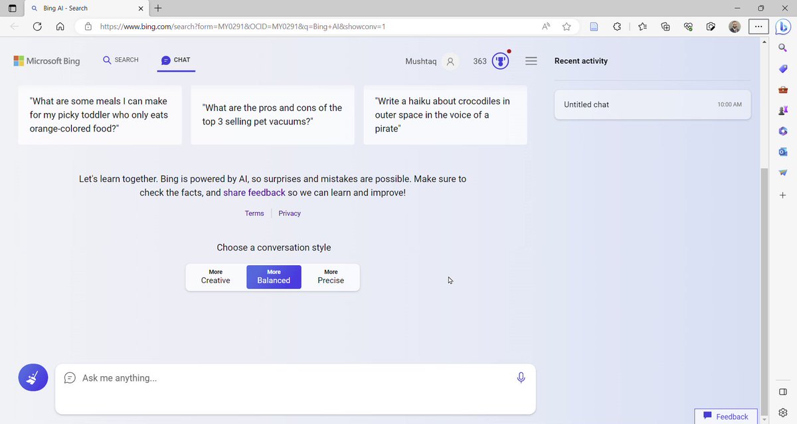Click the scrollbar up arrow

[x=764, y=44]
